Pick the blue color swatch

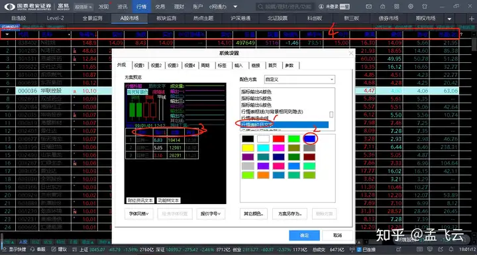click(x=309, y=138)
